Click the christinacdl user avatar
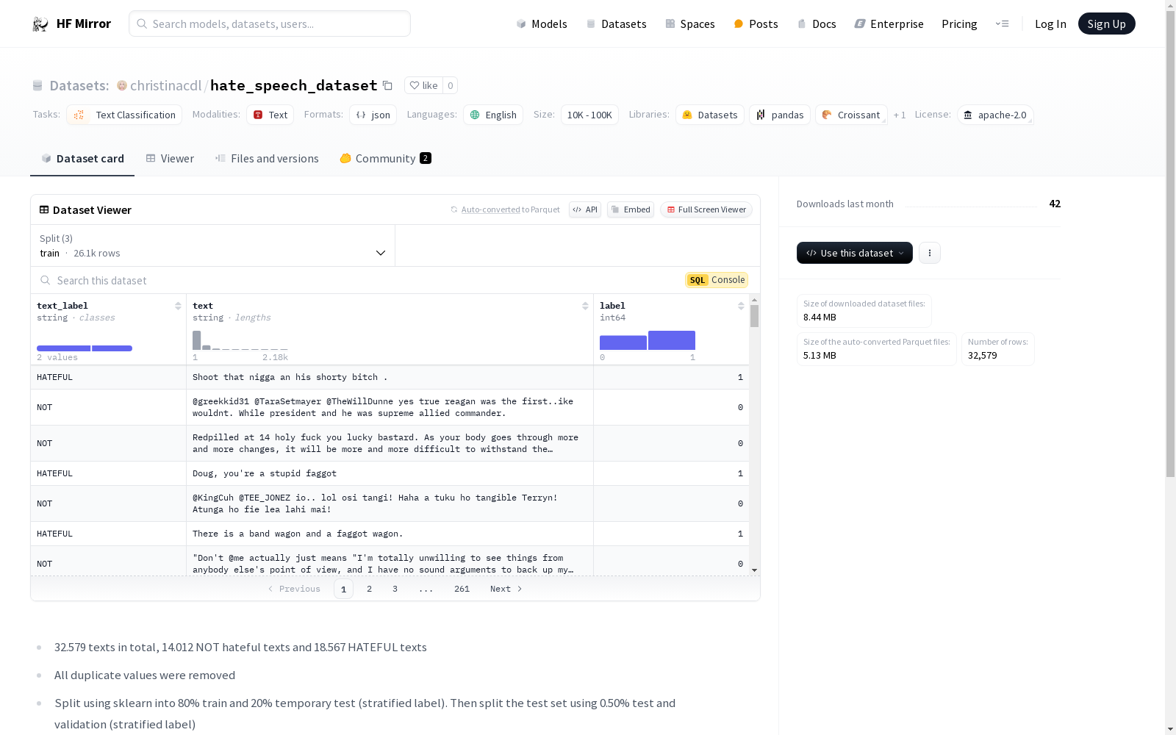The image size is (1176, 735). (x=122, y=86)
